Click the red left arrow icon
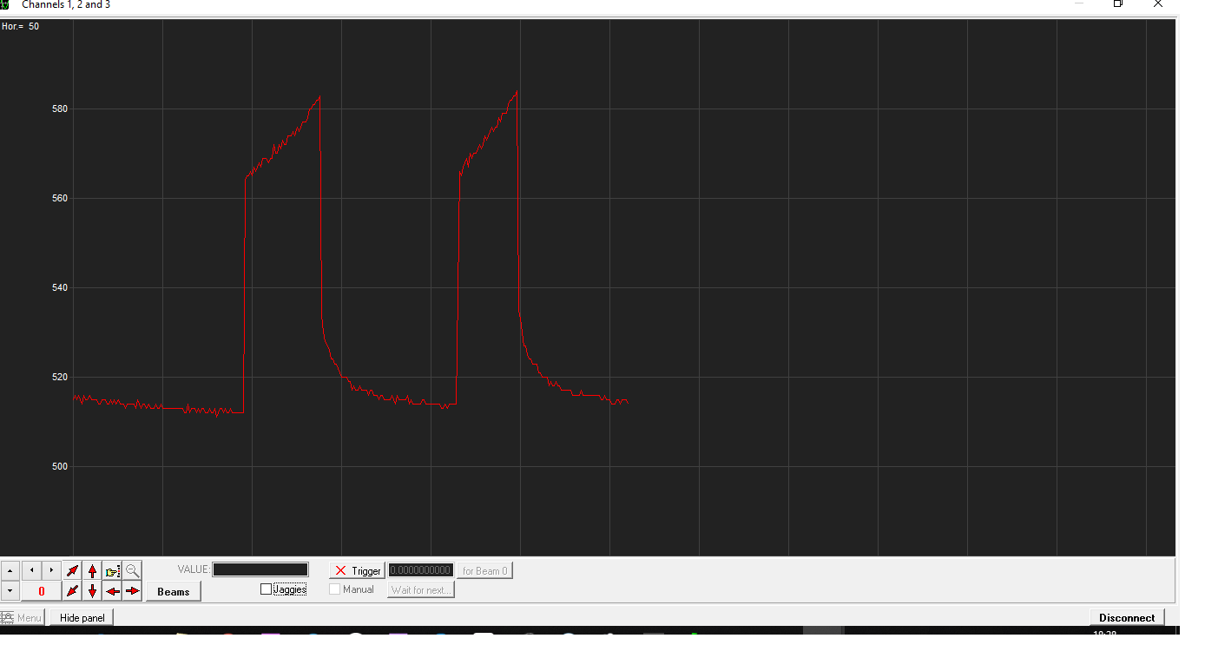 coord(113,591)
